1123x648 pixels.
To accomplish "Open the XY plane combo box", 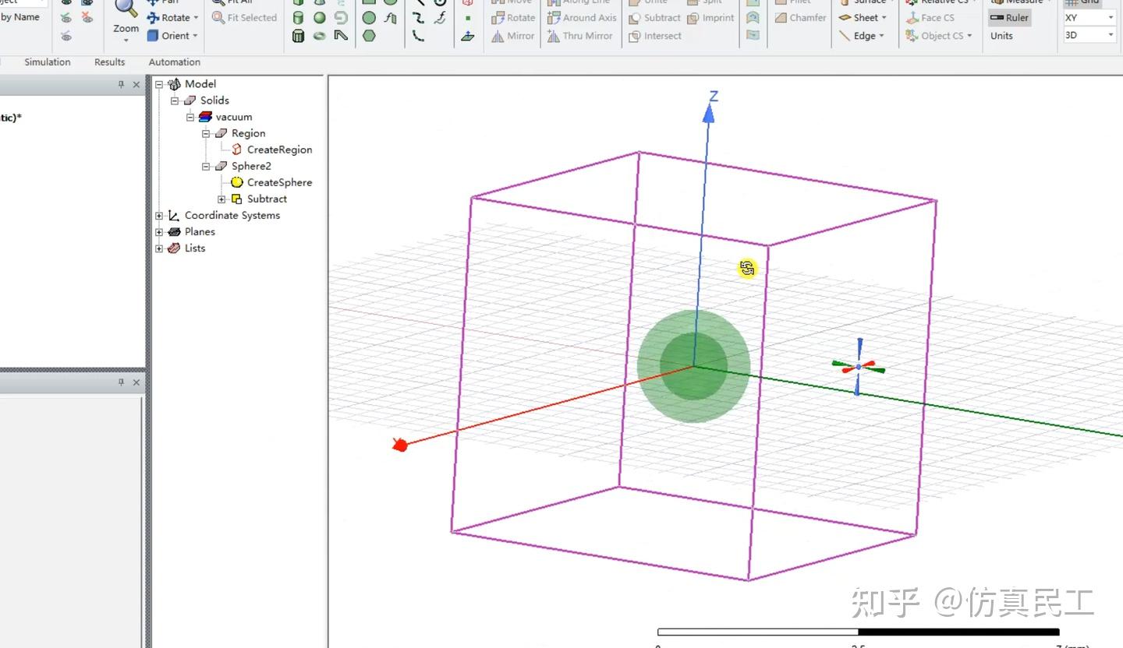I will point(1089,17).
